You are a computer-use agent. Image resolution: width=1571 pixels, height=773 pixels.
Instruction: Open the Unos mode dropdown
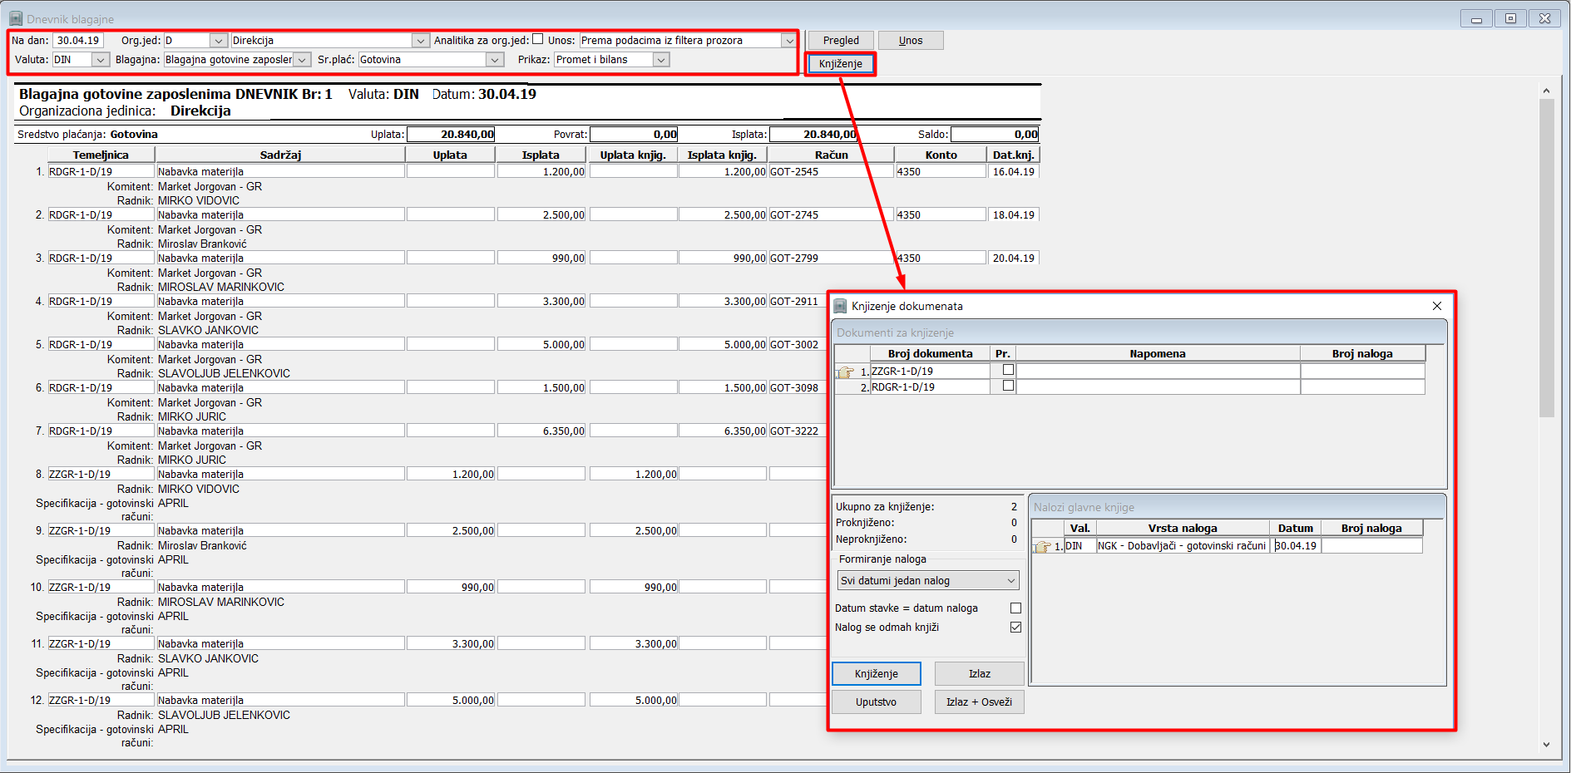[788, 41]
